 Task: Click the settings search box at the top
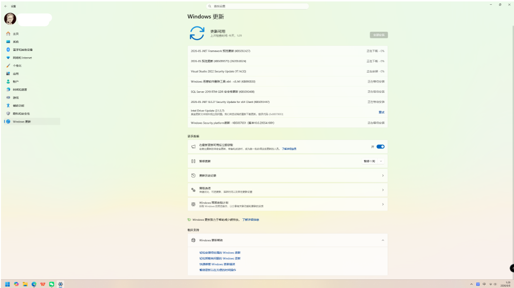[x=257, y=6]
